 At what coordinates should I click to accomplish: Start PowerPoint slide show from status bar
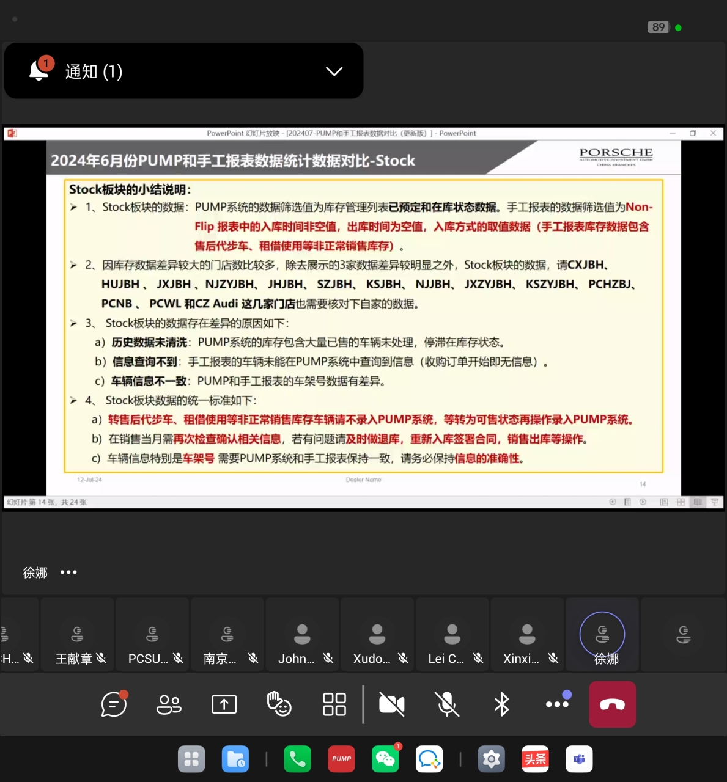click(x=714, y=502)
